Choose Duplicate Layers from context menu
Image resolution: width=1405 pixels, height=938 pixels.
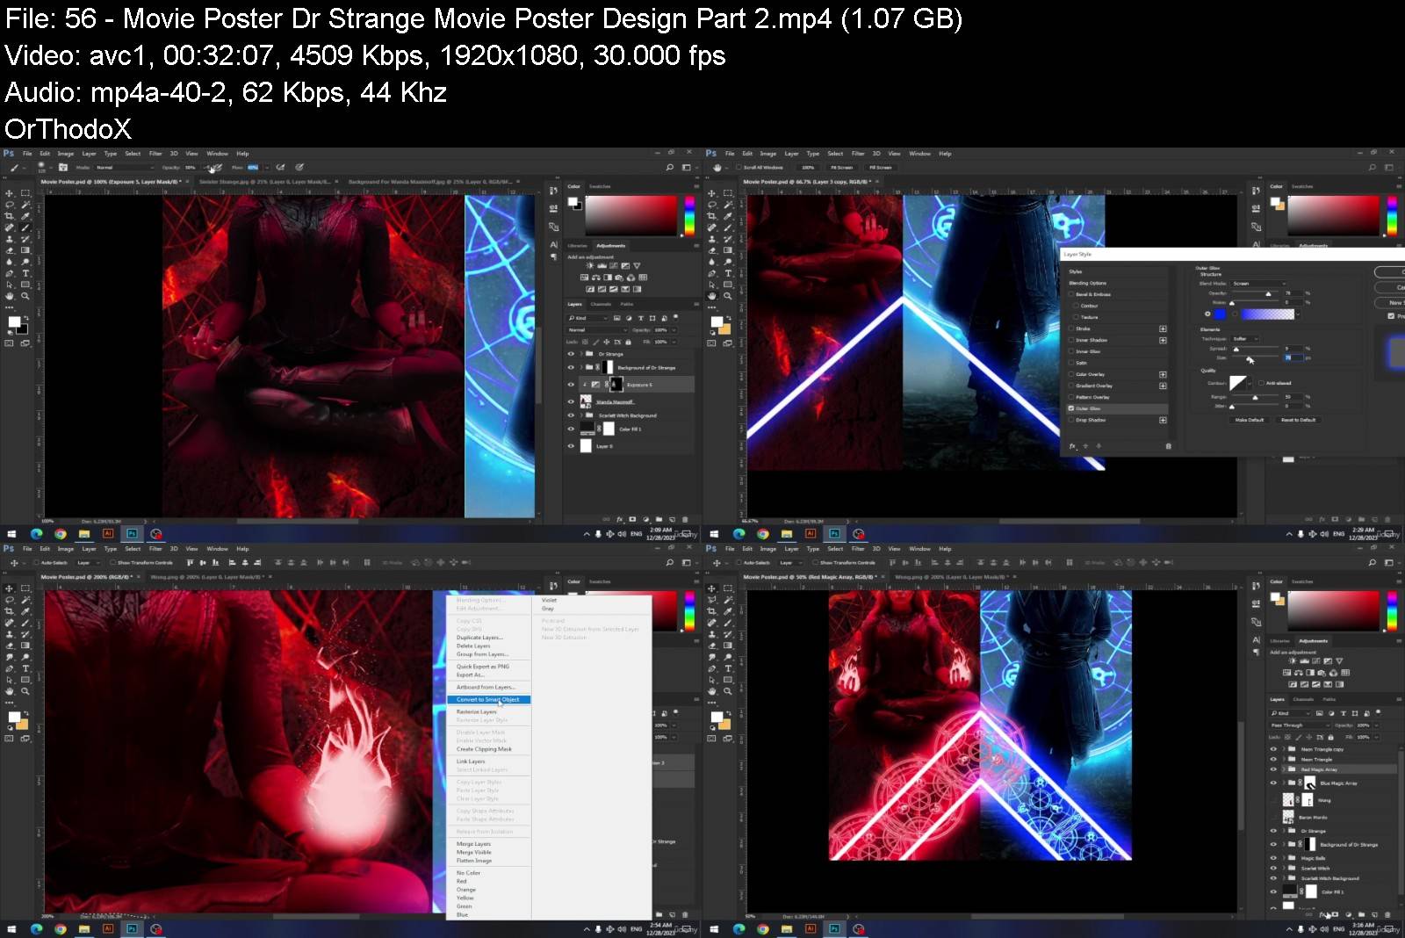click(x=479, y=638)
